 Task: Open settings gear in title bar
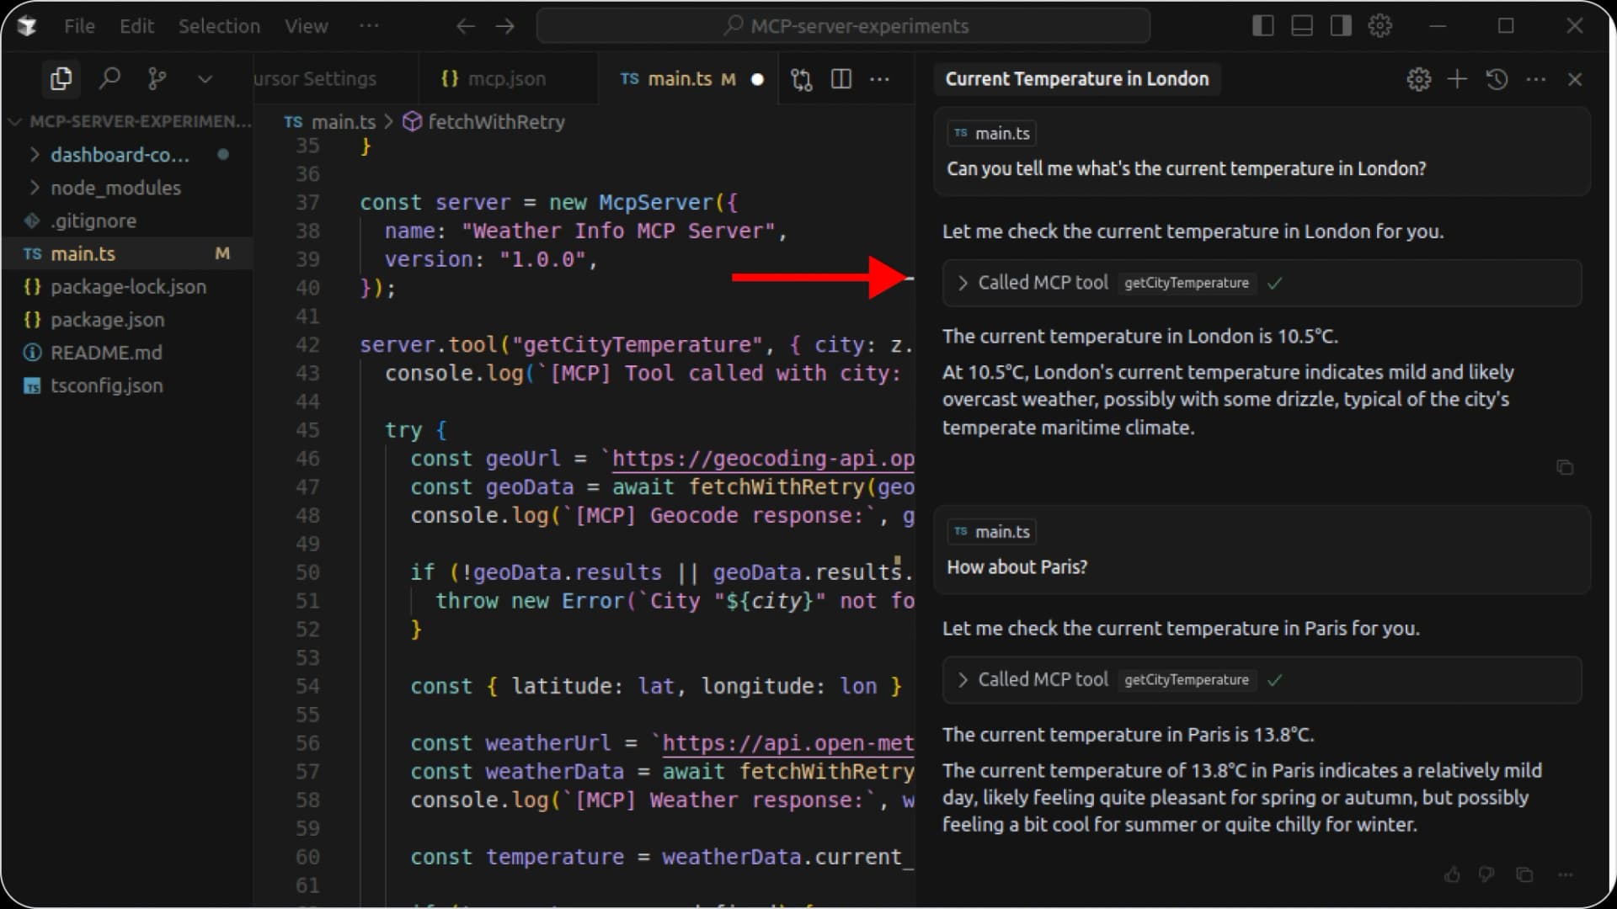[x=1380, y=26]
